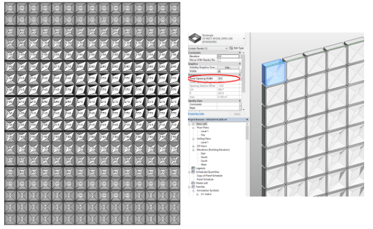
Task: Click the Elevation value field
Action: click(228, 56)
